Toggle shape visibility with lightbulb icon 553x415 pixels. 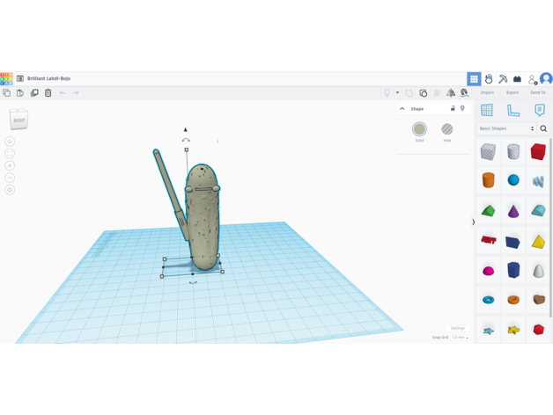click(x=462, y=109)
